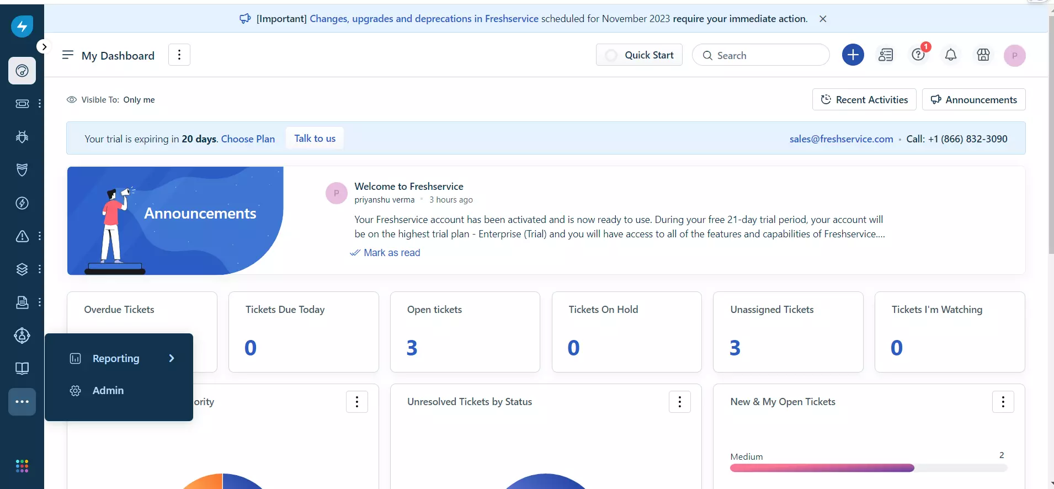The height and width of the screenshot is (489, 1054).
Task: Click the sales@freshservice.com email link
Action: pos(841,139)
